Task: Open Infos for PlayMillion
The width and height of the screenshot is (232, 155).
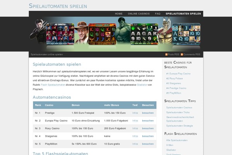Action: click(135, 144)
